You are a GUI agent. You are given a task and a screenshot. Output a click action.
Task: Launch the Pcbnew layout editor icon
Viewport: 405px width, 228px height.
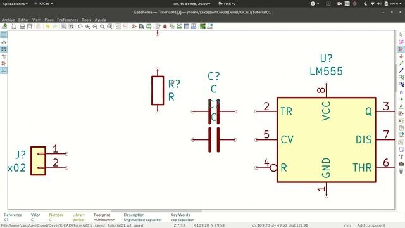202,27
